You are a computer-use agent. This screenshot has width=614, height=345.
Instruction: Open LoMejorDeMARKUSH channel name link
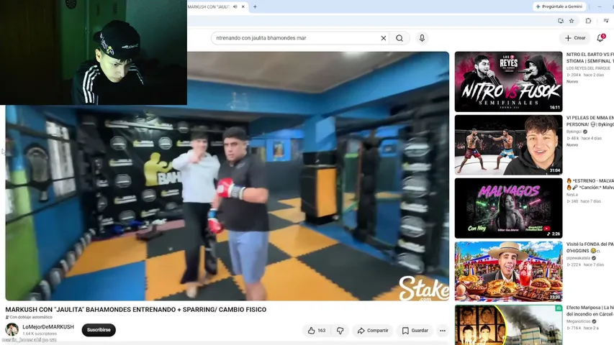[x=48, y=326]
